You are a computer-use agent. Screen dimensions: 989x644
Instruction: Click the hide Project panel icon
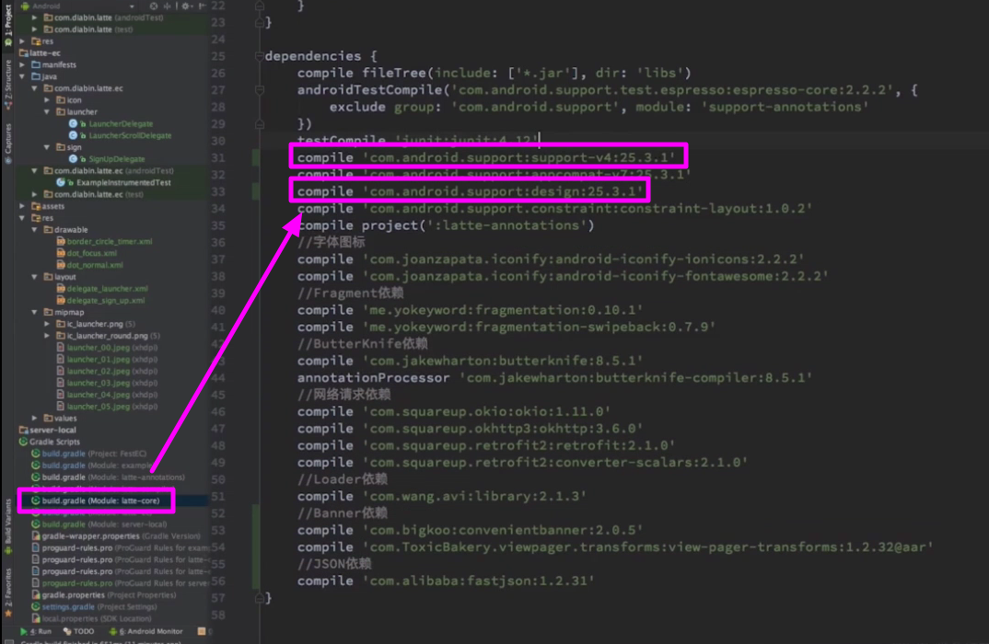click(x=203, y=6)
